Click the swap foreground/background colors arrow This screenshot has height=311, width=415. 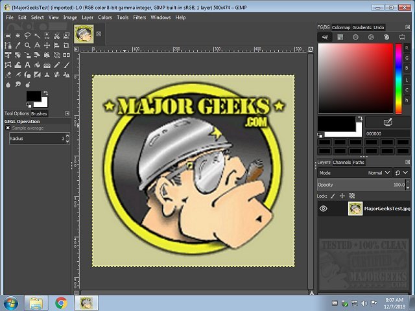coord(45,93)
